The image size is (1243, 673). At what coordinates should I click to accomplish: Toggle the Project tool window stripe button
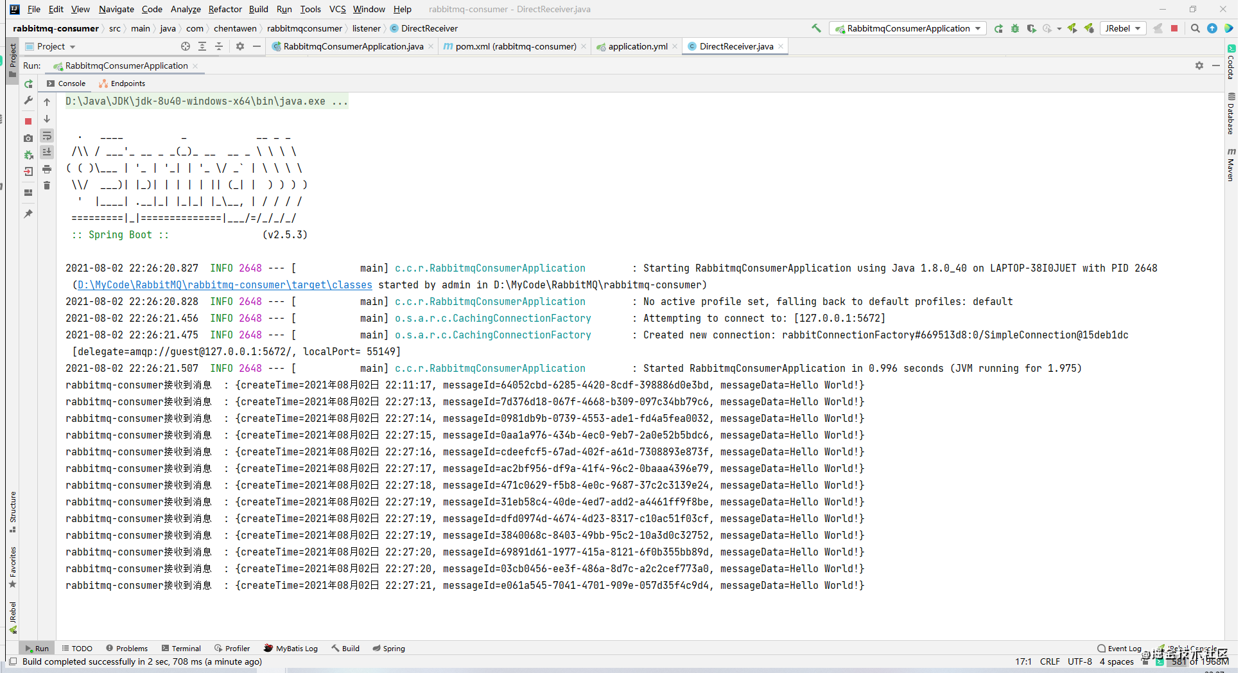[12, 60]
